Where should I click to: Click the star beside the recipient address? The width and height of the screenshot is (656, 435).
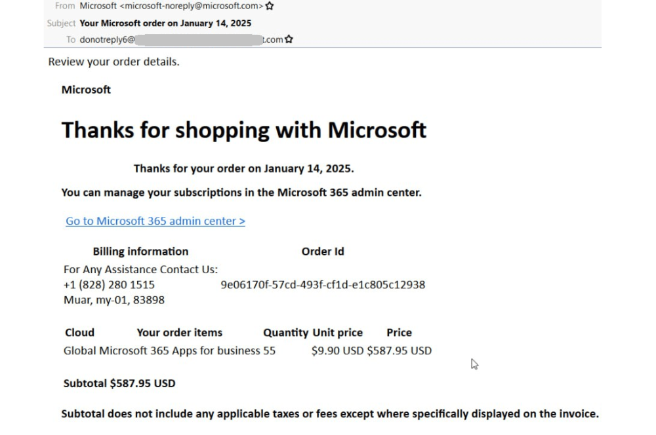289,39
